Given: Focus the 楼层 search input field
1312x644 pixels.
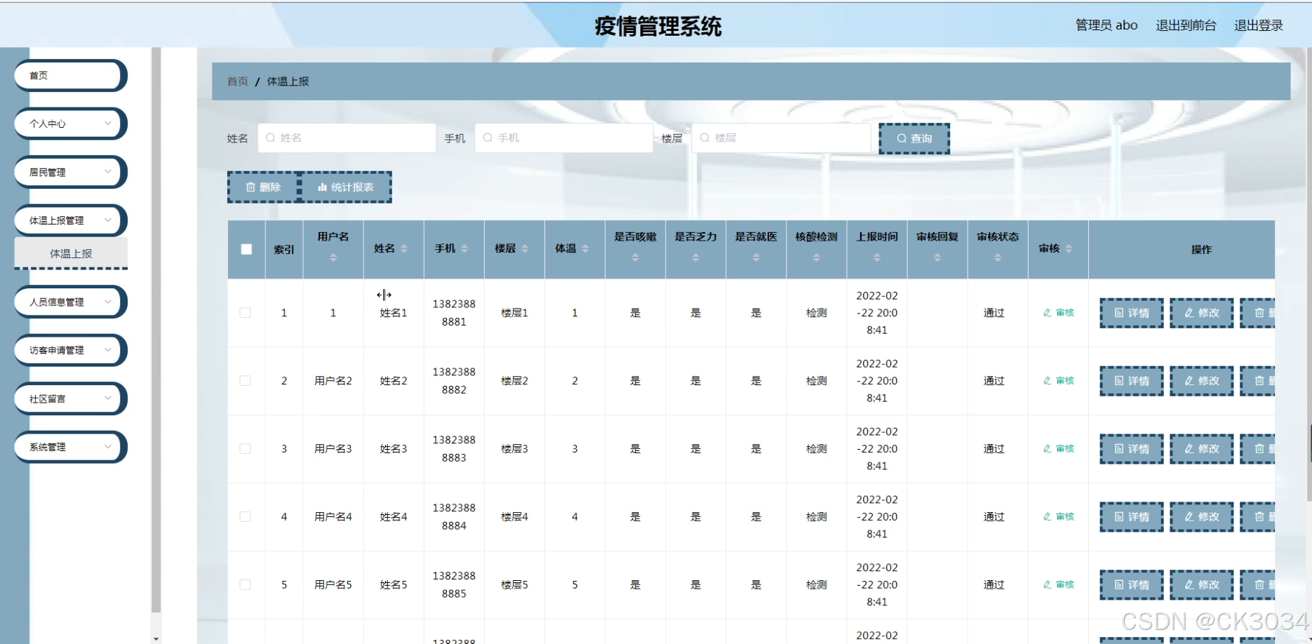Looking at the screenshot, I should tap(782, 138).
